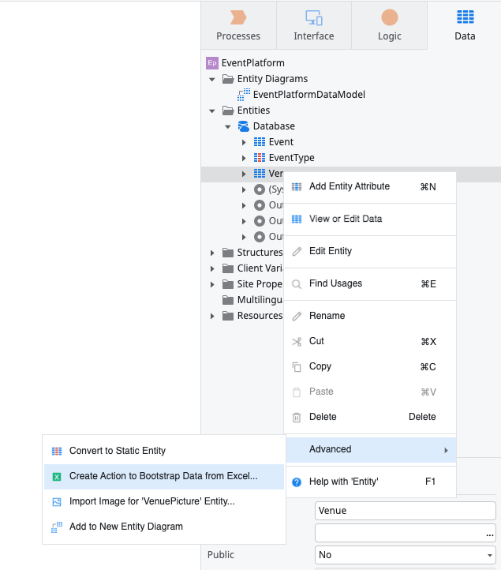
Task: Click the Multilingual folder icon
Action: point(228,300)
